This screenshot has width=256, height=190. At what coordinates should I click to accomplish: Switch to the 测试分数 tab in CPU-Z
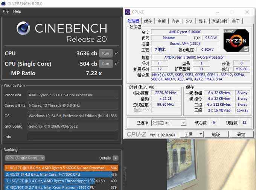click(x=219, y=21)
